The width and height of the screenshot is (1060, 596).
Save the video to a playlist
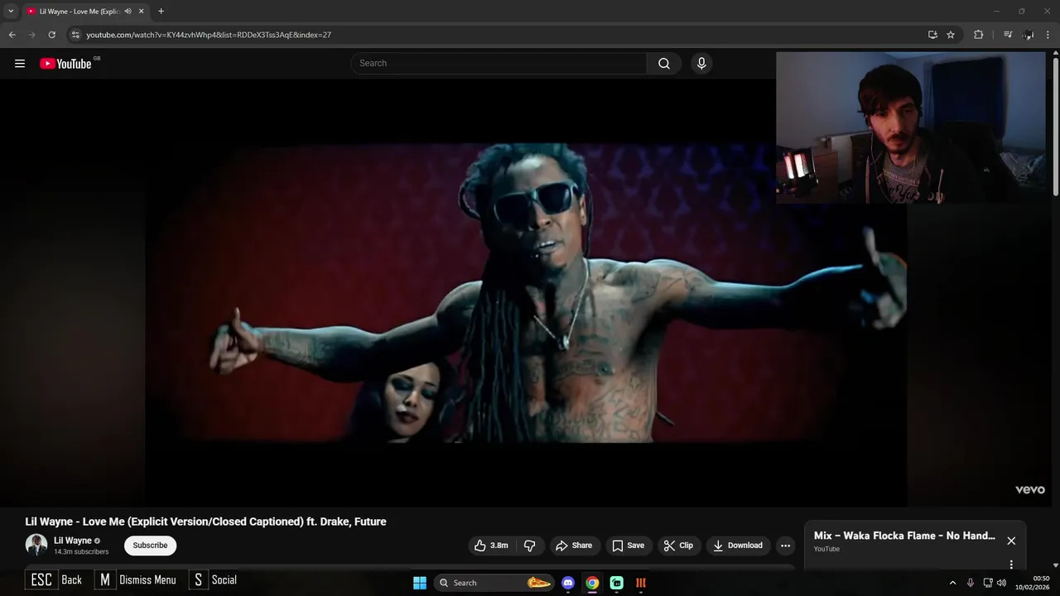click(628, 546)
